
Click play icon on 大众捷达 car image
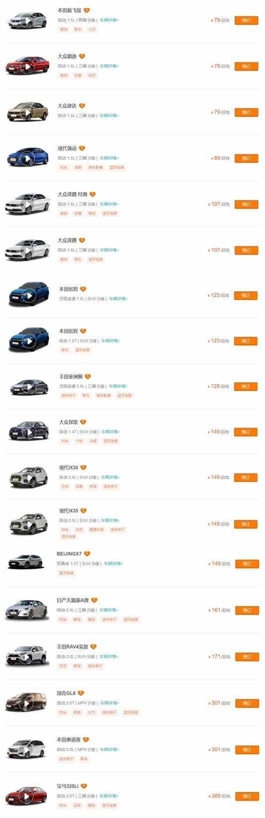point(28,113)
